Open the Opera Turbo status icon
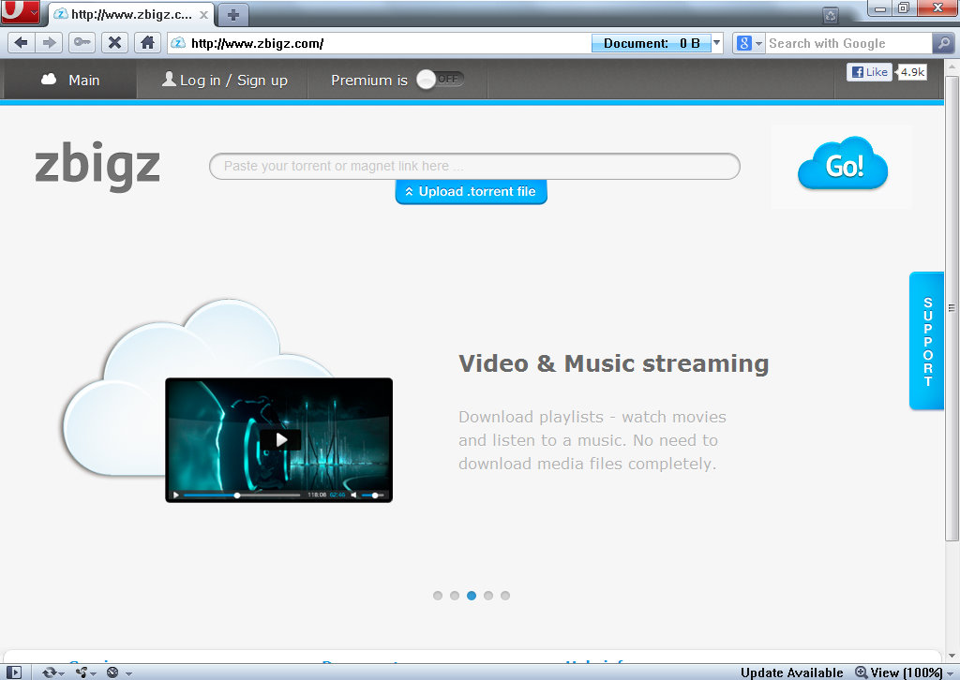960x680 pixels. [112, 673]
